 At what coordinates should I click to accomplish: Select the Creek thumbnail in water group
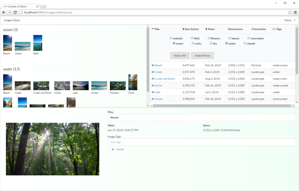(23, 86)
